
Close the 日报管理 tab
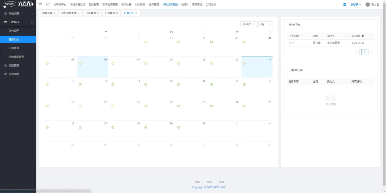(x=117, y=13)
